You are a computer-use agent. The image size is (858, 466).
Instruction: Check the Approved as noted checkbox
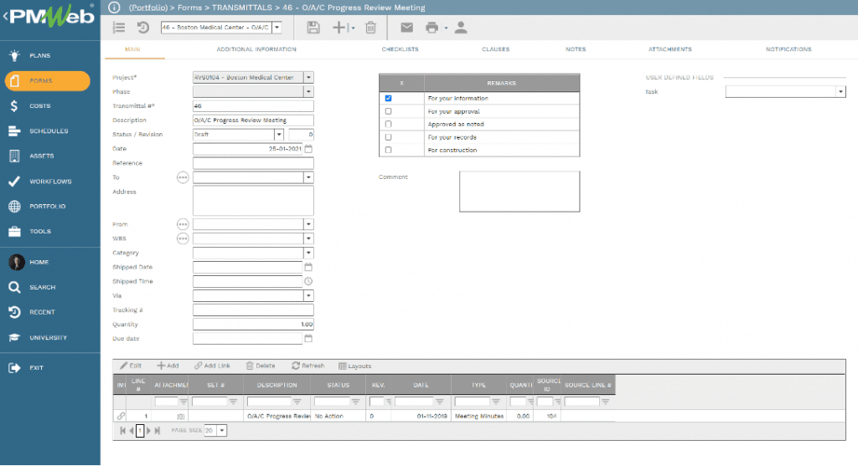(x=389, y=124)
